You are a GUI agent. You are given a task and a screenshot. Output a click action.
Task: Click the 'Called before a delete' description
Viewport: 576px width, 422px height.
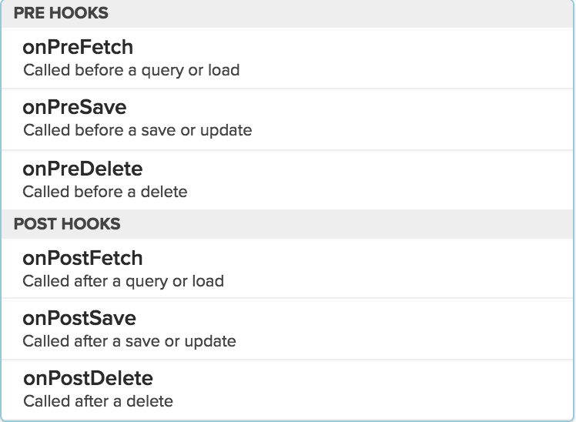pos(105,190)
